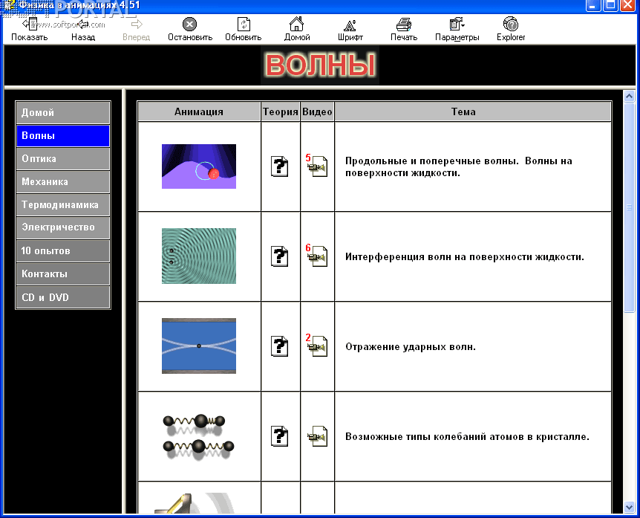The image size is (640, 518).
Task: Click the scrollbar down arrow
Action: click(x=629, y=508)
